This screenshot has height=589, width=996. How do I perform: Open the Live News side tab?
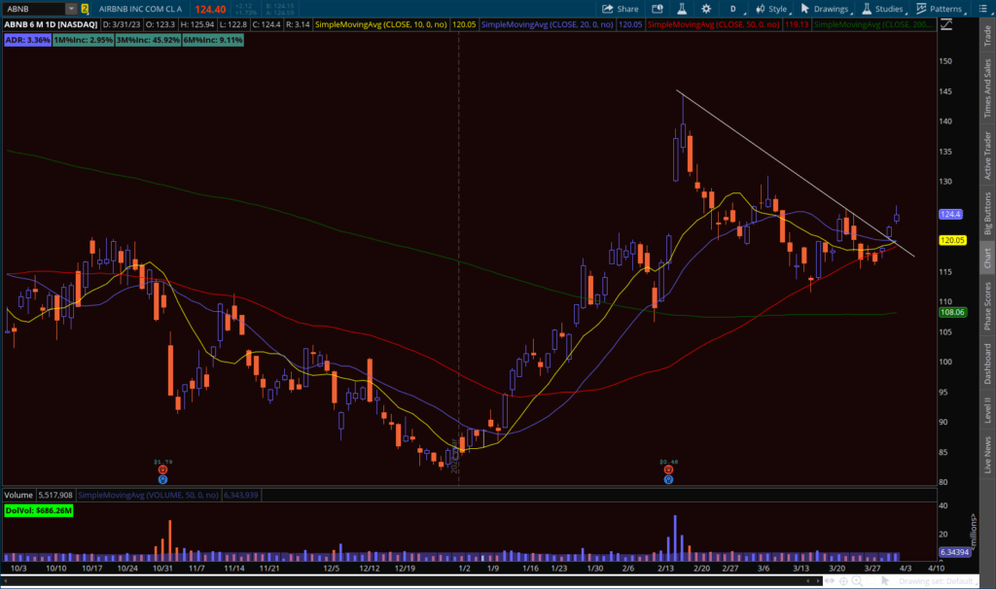pyautogui.click(x=988, y=455)
